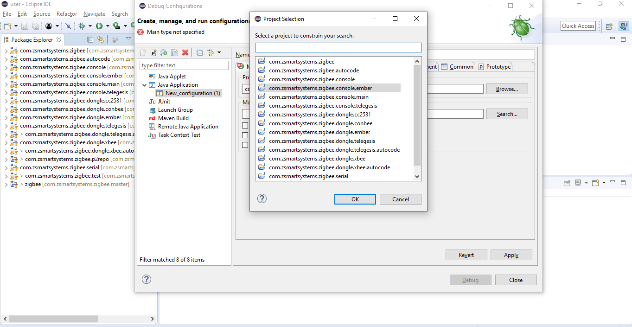This screenshot has width=632, height=327.
Task: Open the File menu
Action: 7,14
